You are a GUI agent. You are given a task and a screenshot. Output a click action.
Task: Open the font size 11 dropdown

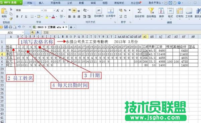pyautogui.click(x=54, y=10)
